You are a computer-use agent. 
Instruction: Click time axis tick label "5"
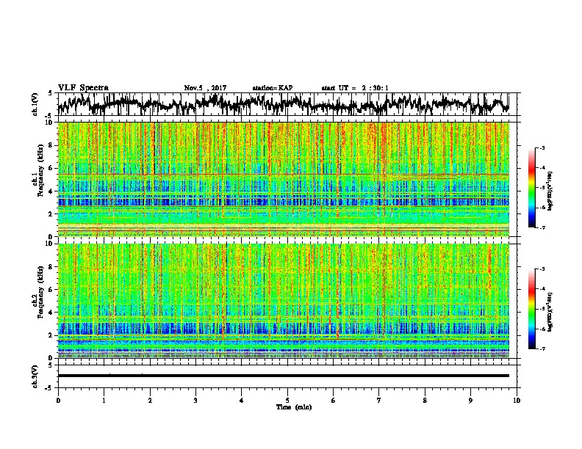287,401
